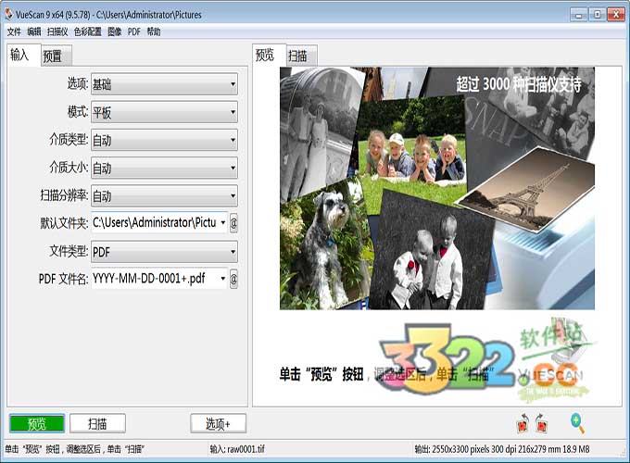Image resolution: width=630 pixels, height=463 pixels.
Task: Switch to the 输入 tab
Action: 24,55
